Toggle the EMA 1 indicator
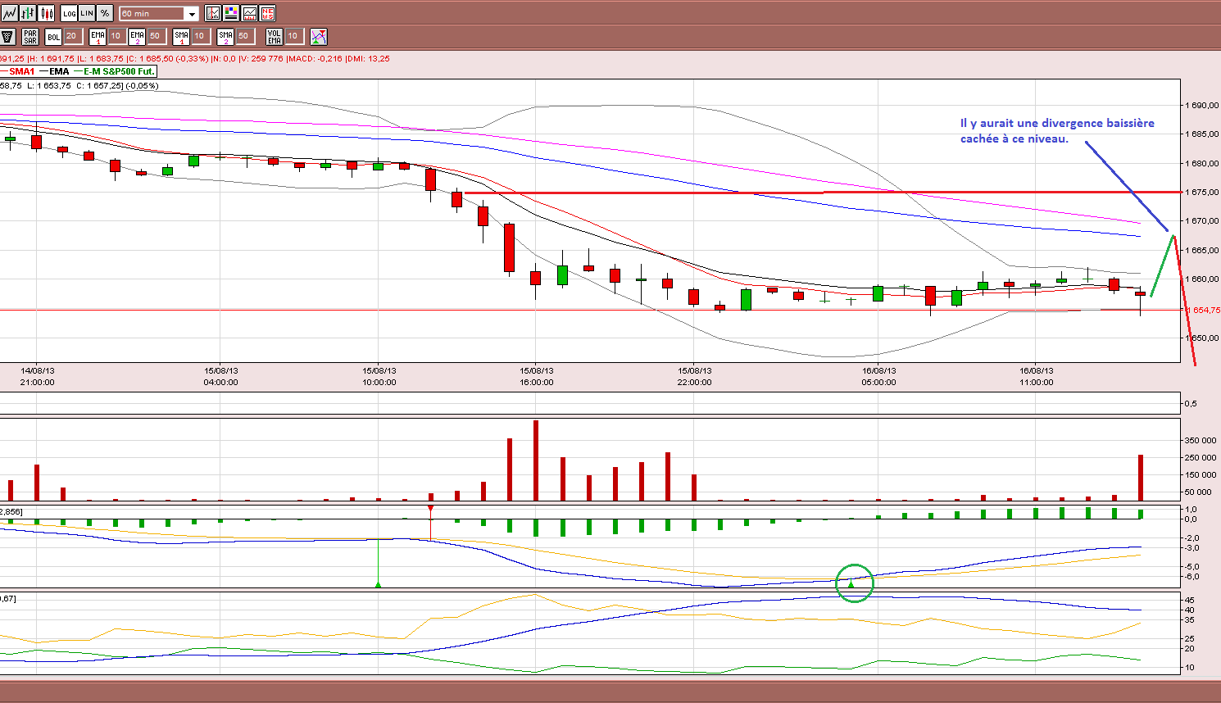Image resolution: width=1221 pixels, height=703 pixels. 98,36
